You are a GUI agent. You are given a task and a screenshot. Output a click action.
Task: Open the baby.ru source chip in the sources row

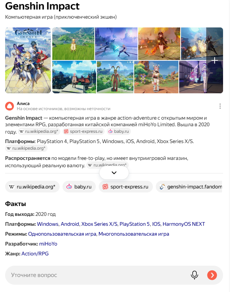point(79,187)
